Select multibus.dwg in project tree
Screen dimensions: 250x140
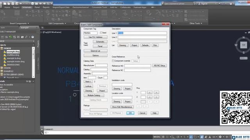point(13,55)
